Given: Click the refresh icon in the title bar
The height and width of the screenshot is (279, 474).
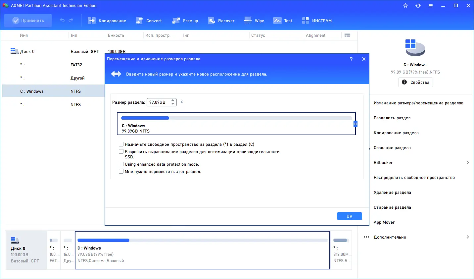Looking at the screenshot, I should pyautogui.click(x=418, y=6).
